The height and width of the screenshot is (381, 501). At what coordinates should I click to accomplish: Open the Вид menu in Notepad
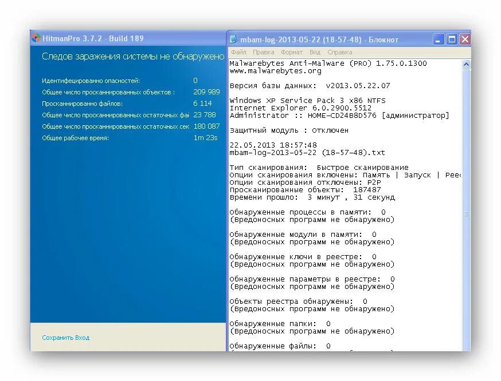[315, 52]
